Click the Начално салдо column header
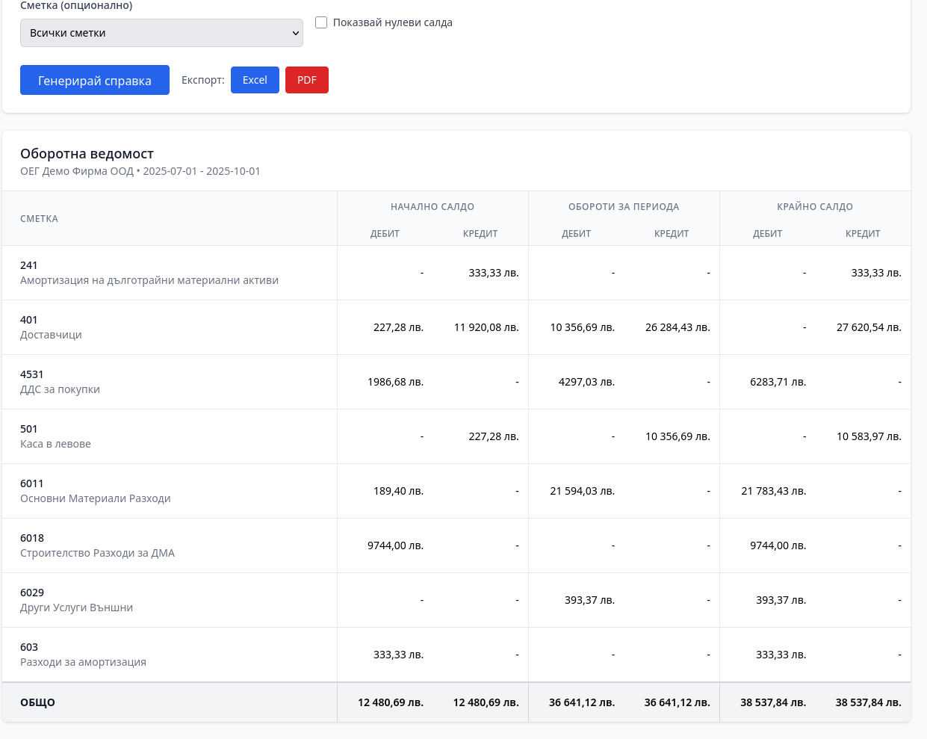Viewport: 927px width, 739px height. pos(433,207)
